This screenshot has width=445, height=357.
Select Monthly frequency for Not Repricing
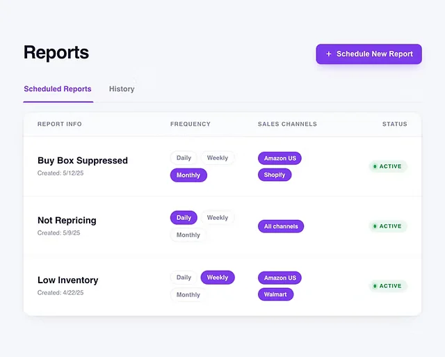(188, 235)
